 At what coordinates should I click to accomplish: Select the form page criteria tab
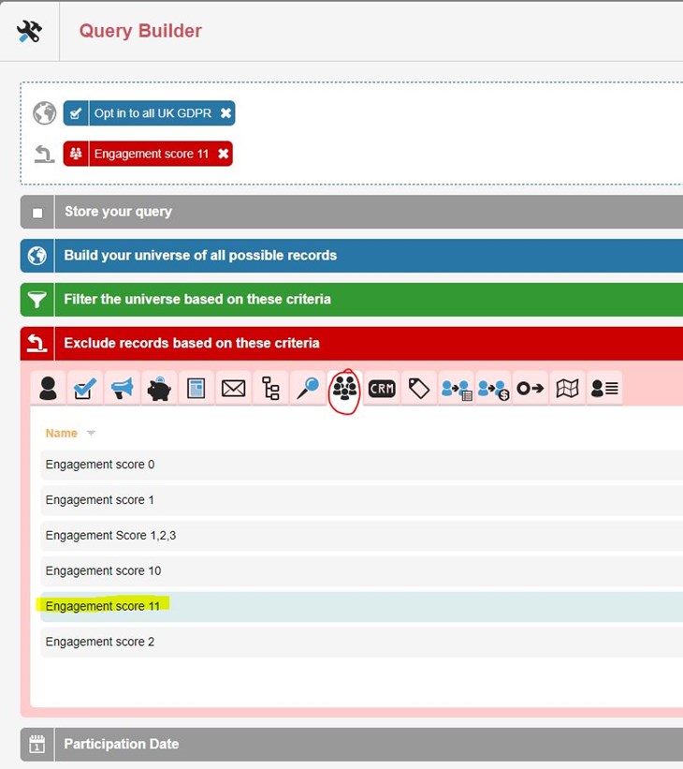[x=196, y=389]
